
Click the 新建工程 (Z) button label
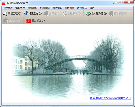15,13
